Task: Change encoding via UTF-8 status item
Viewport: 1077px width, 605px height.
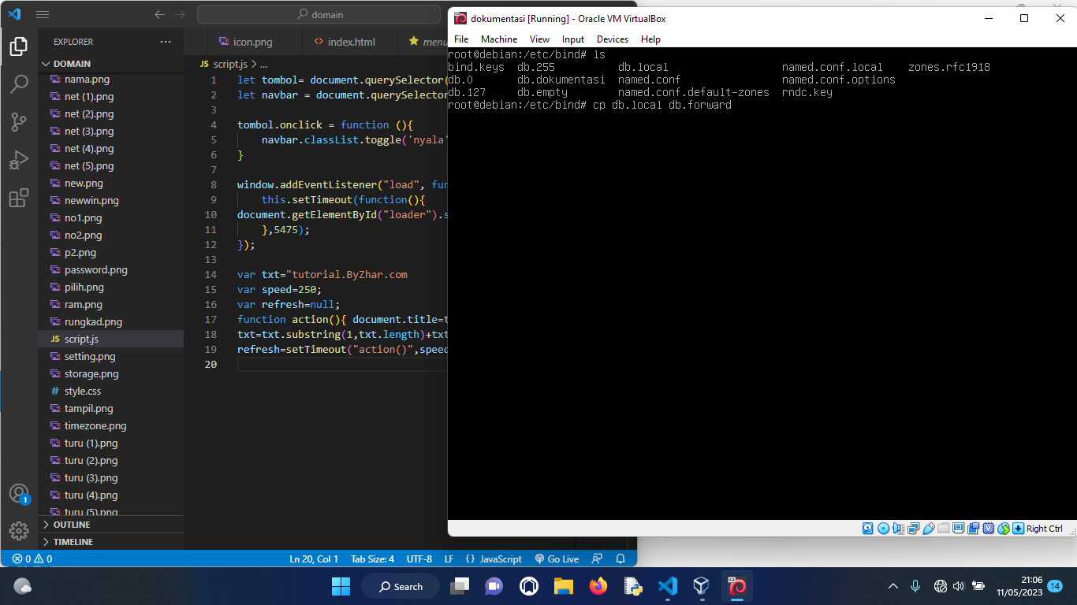Action: 419,559
